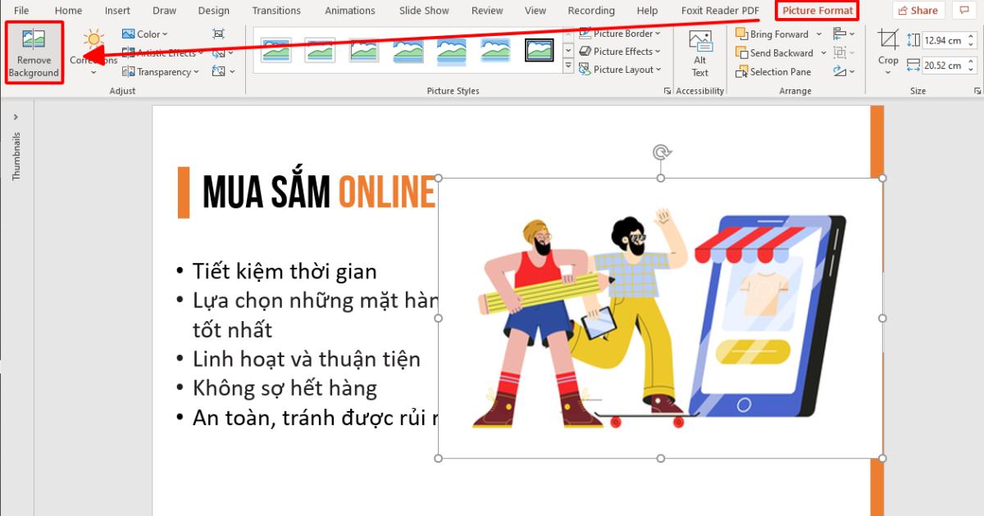Open the Crop dropdown arrow
Image resolution: width=984 pixels, height=516 pixels.
(x=888, y=72)
